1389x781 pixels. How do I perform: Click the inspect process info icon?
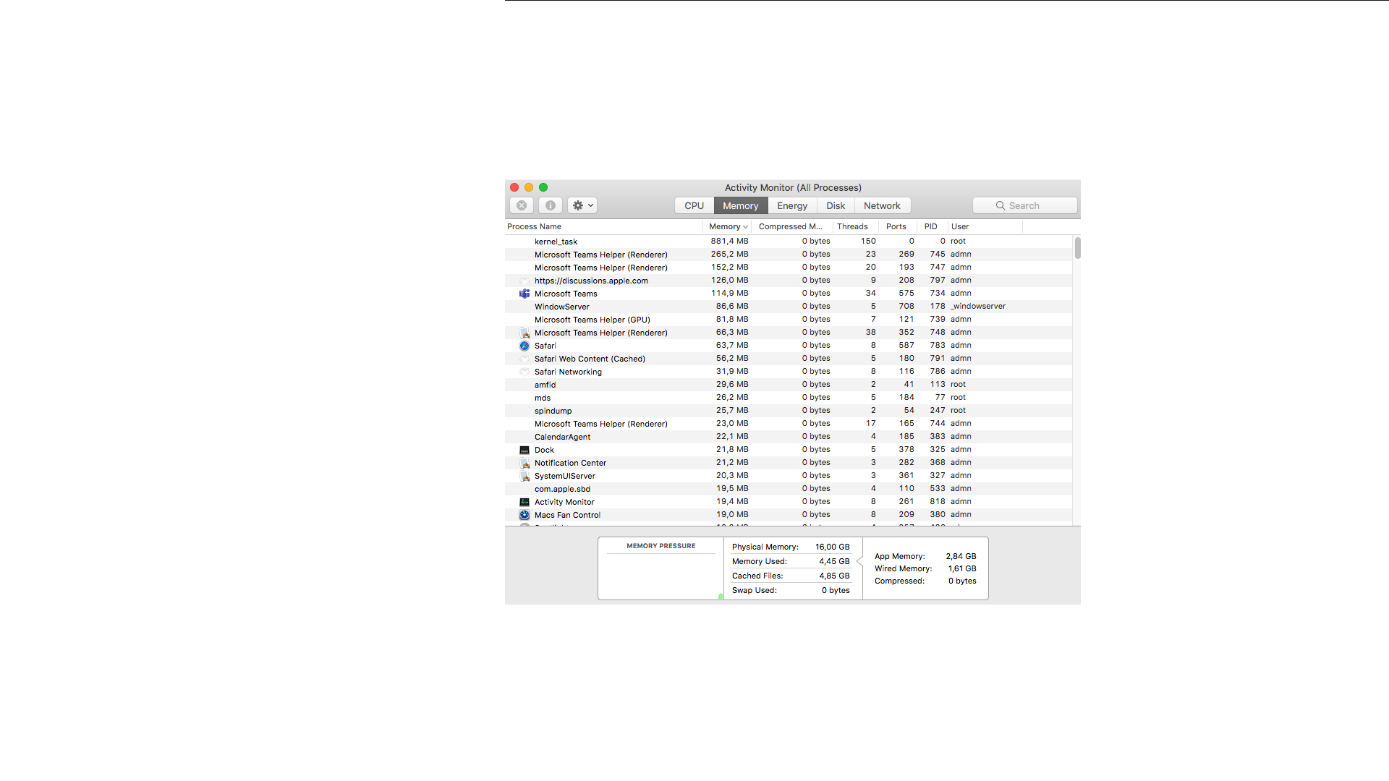tap(550, 205)
